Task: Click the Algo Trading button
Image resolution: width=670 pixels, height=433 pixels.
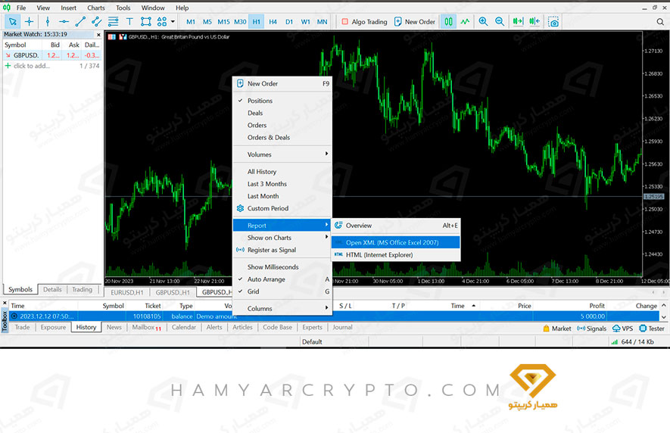Action: 364,22
